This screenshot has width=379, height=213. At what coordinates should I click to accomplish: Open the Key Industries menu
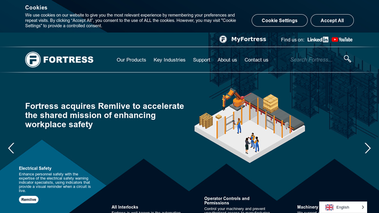pyautogui.click(x=170, y=60)
